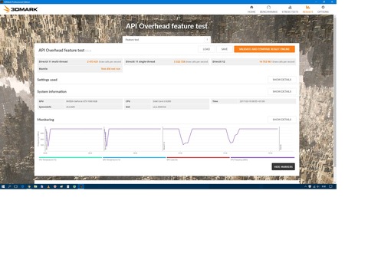The height and width of the screenshot is (276, 368).
Task: Show details for Settings used
Action: [282, 80]
